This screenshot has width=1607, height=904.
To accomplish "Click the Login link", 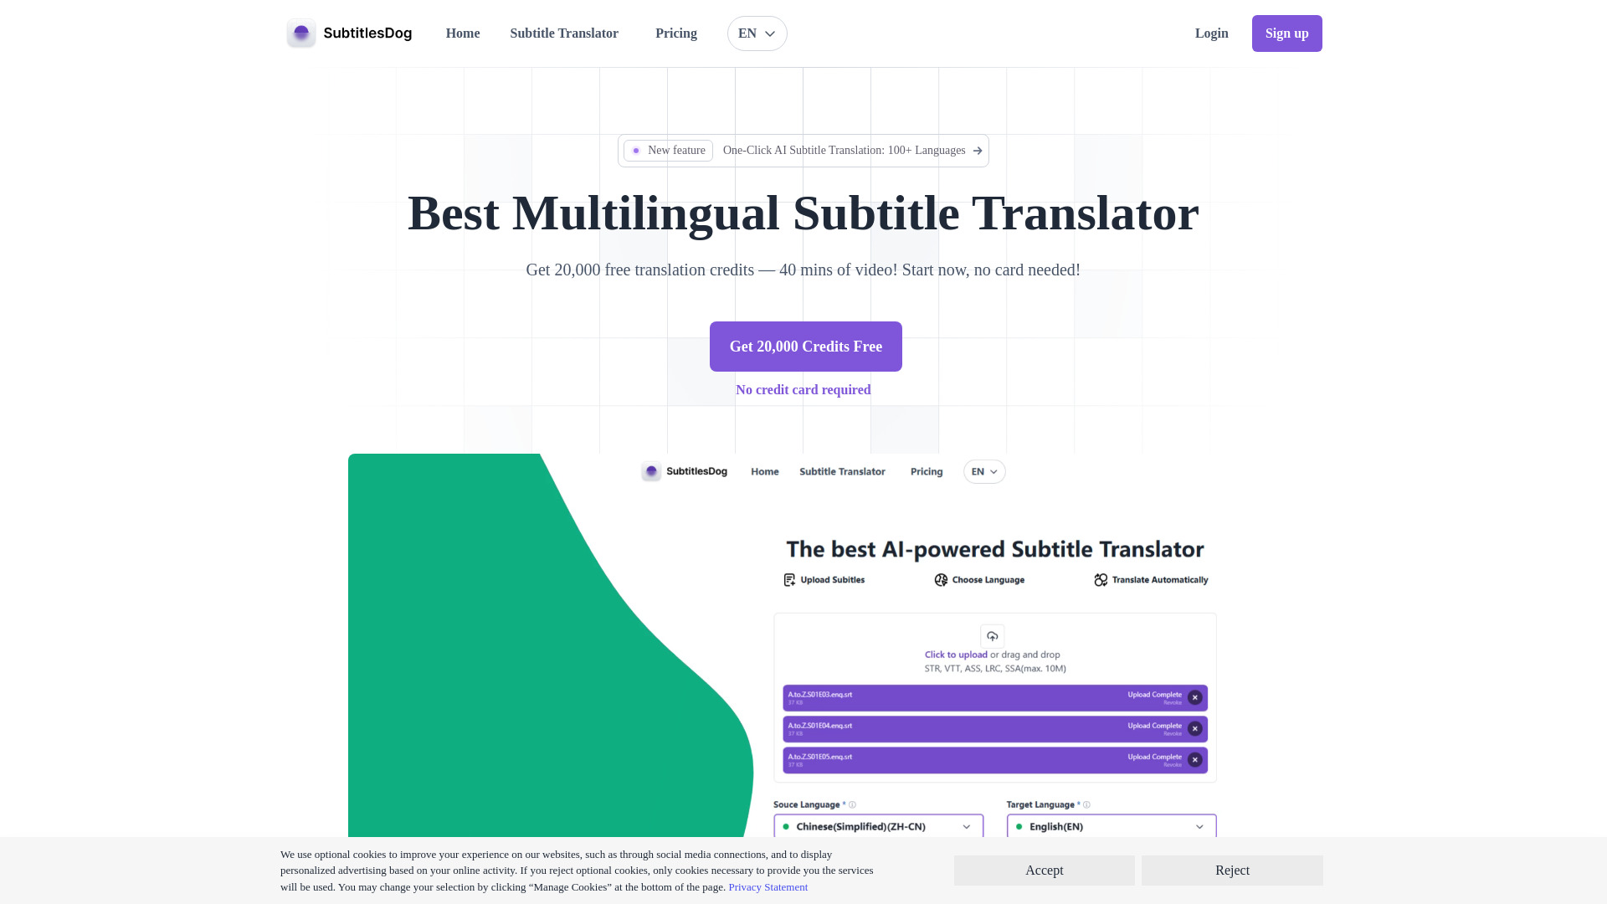I will [1212, 33].
